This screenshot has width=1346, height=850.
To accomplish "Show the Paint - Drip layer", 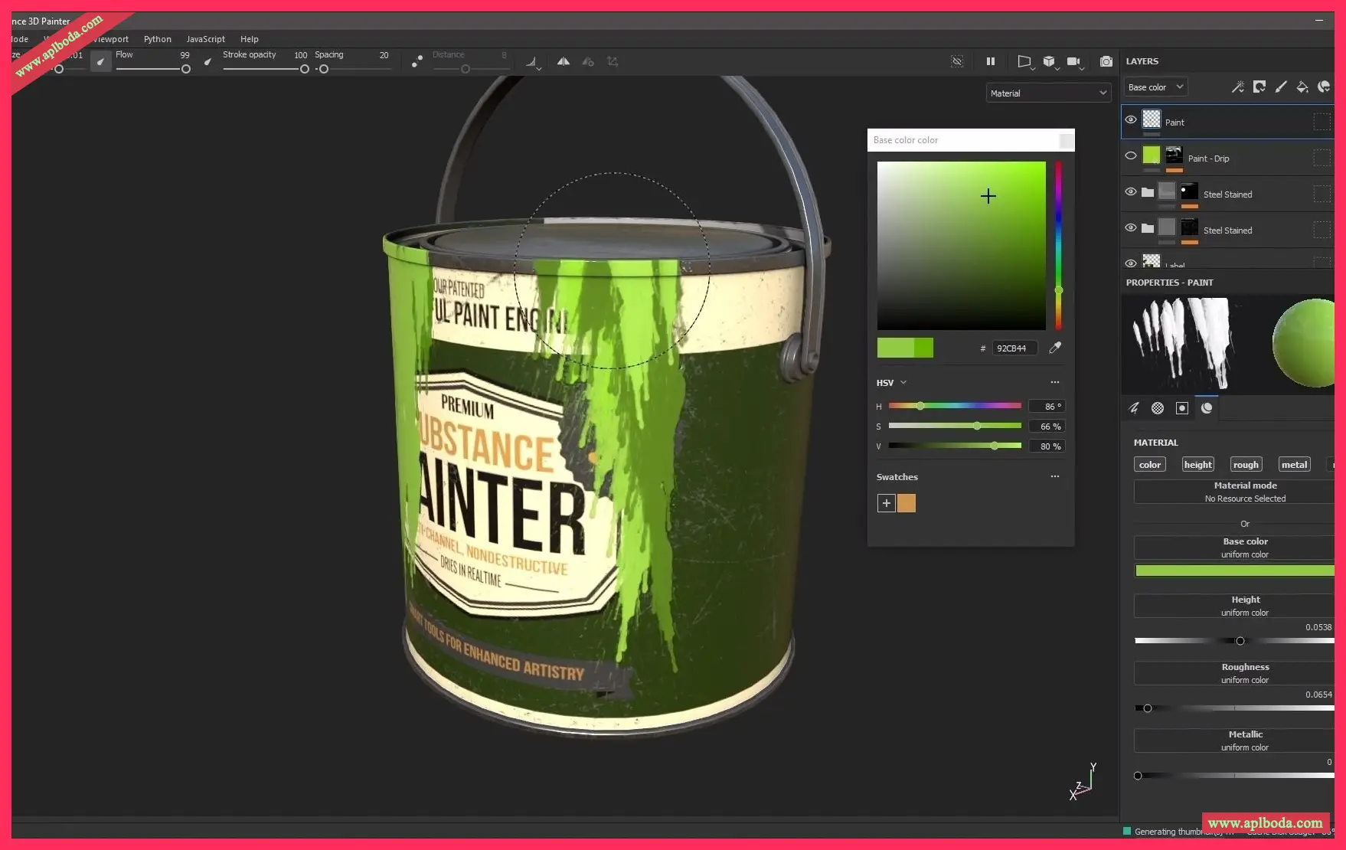I will tap(1131, 156).
